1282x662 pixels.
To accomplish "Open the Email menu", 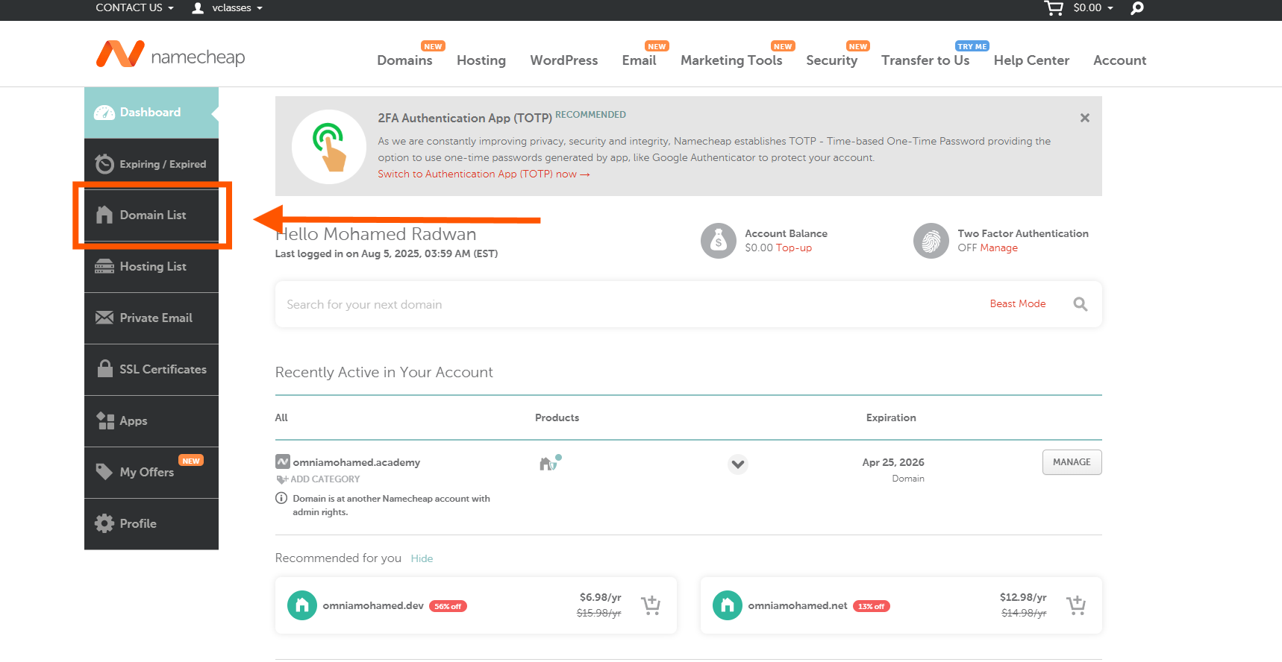I will pyautogui.click(x=640, y=60).
